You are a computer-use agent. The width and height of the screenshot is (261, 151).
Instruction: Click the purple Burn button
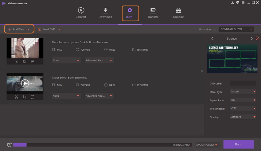click(x=238, y=144)
